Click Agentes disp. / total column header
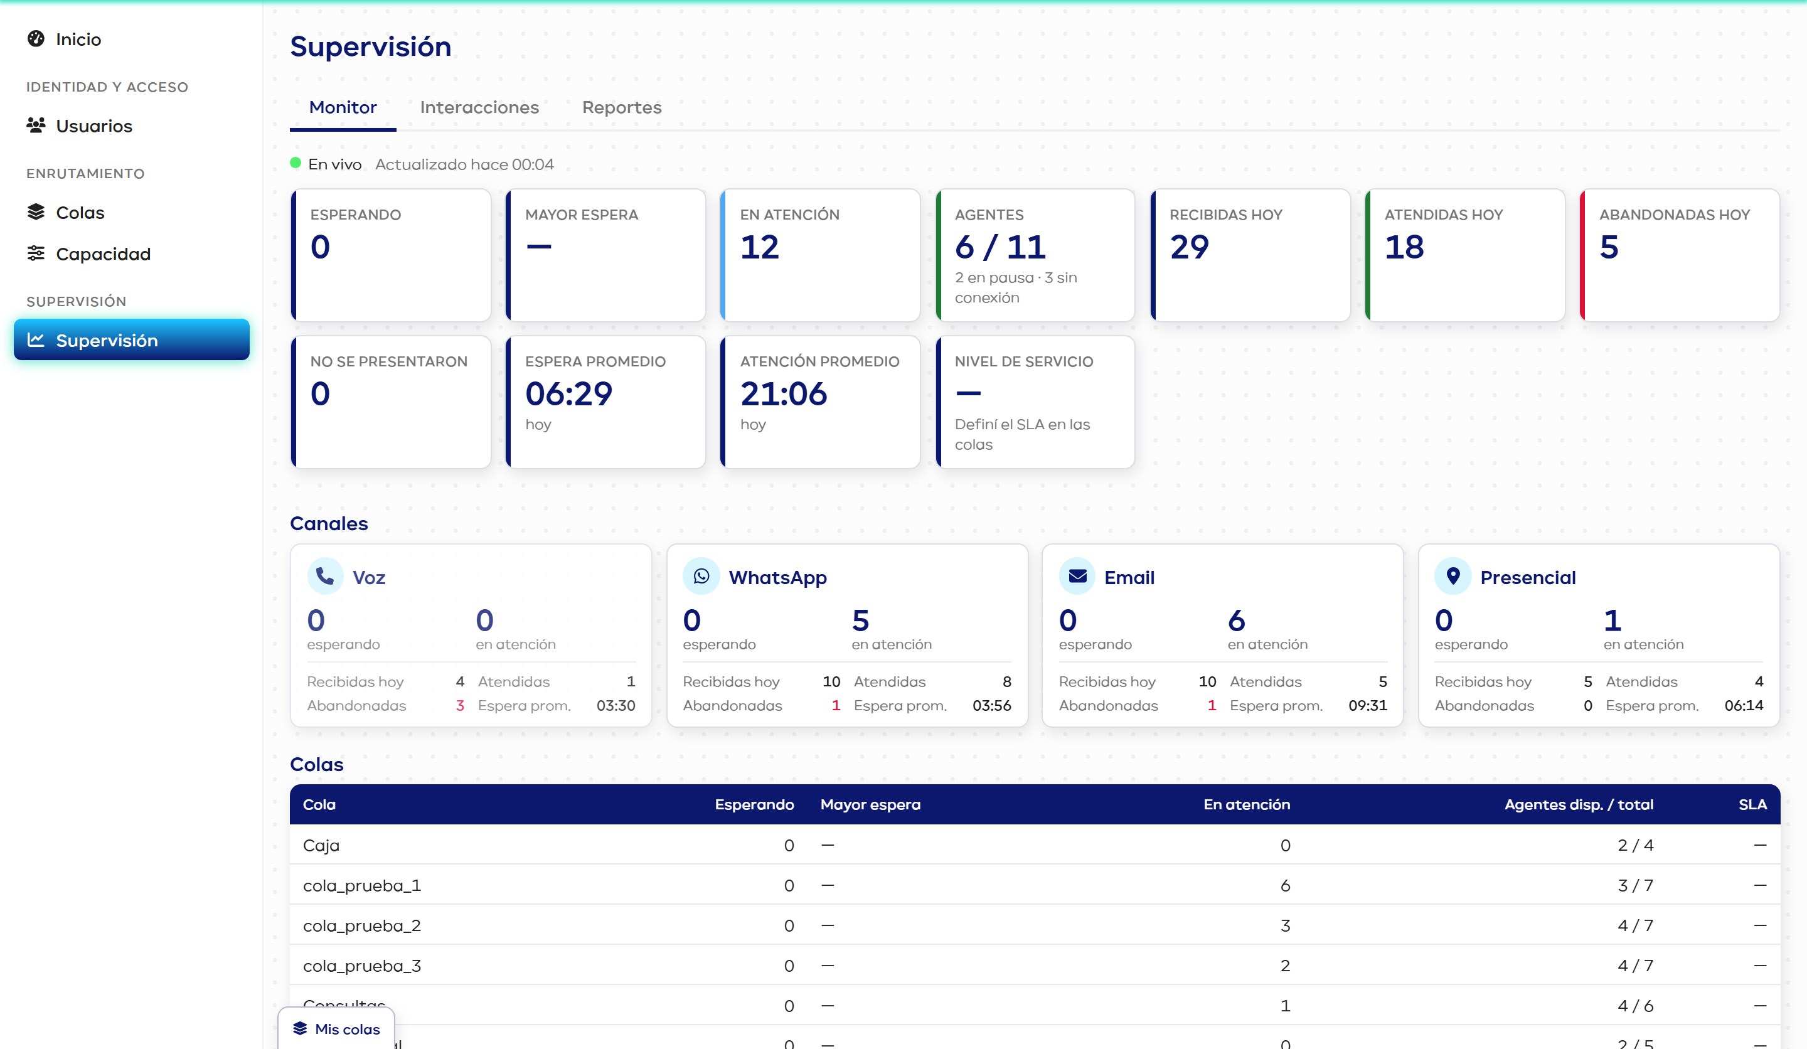The image size is (1807, 1049). coord(1578,804)
